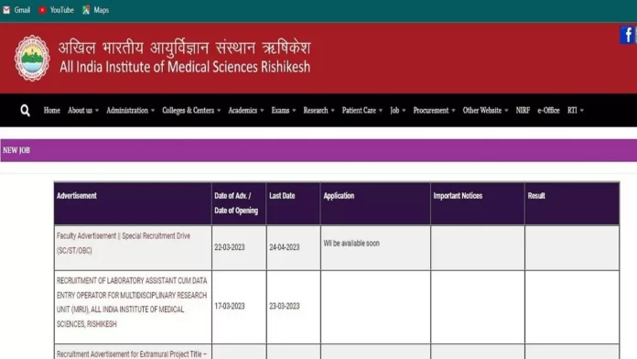Screen dimensions: 637x359
Task: Open the Gmail bookmark icon
Action: pyautogui.click(x=6, y=10)
